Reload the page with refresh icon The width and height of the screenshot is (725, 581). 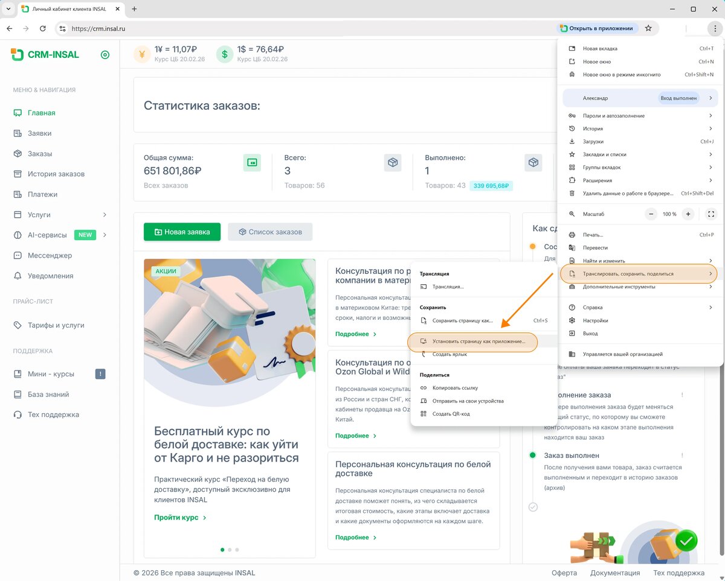42,28
